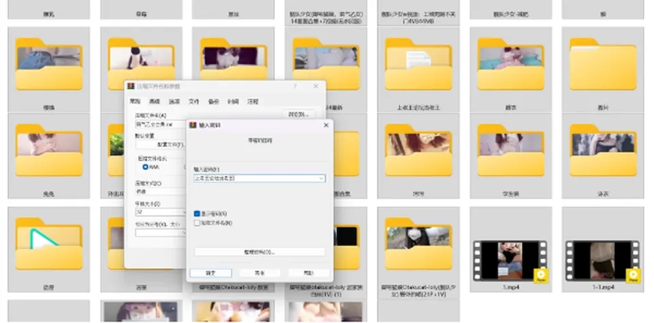Uncheck the show password checkbox
Viewport: 654px width, 323px height.
198,214
